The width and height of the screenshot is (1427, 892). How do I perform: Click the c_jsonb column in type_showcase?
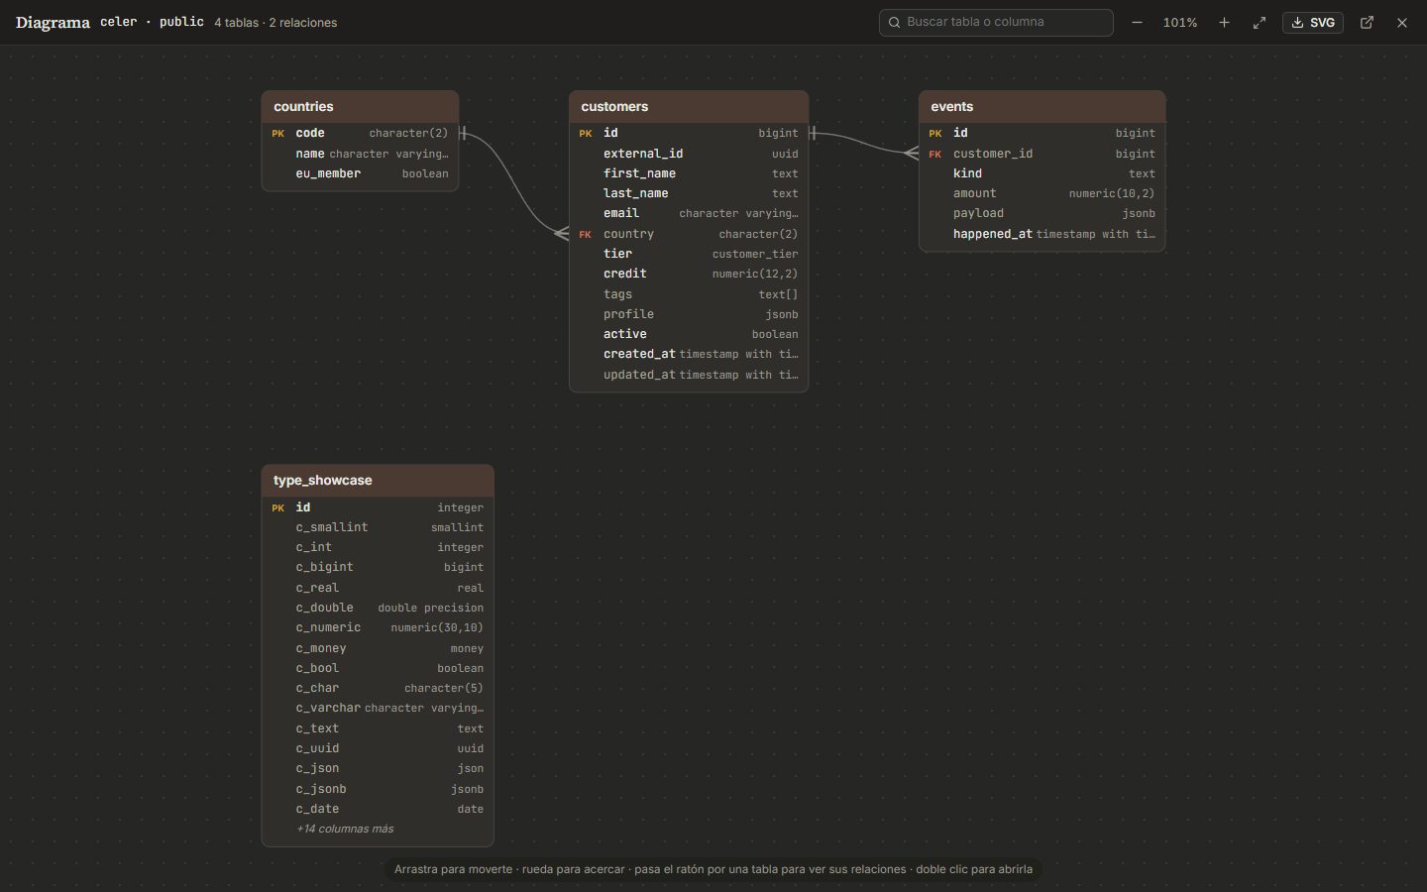tap(378, 789)
